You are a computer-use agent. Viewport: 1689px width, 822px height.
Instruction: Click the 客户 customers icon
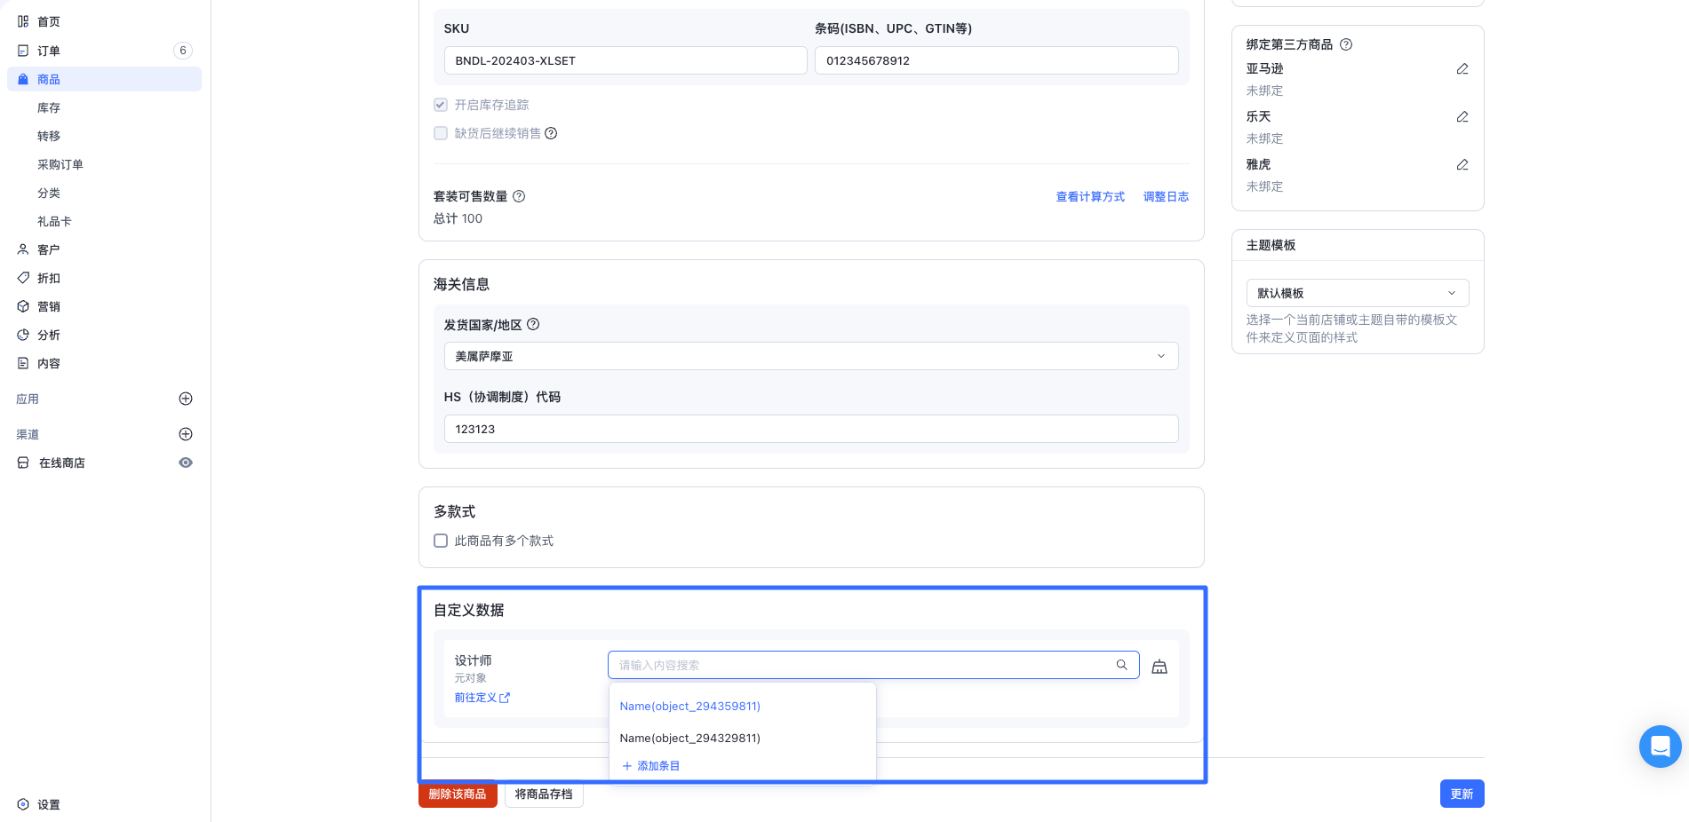click(x=23, y=249)
